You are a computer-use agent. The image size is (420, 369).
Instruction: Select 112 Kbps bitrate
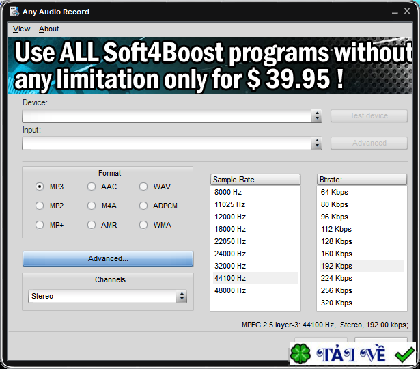point(362,229)
